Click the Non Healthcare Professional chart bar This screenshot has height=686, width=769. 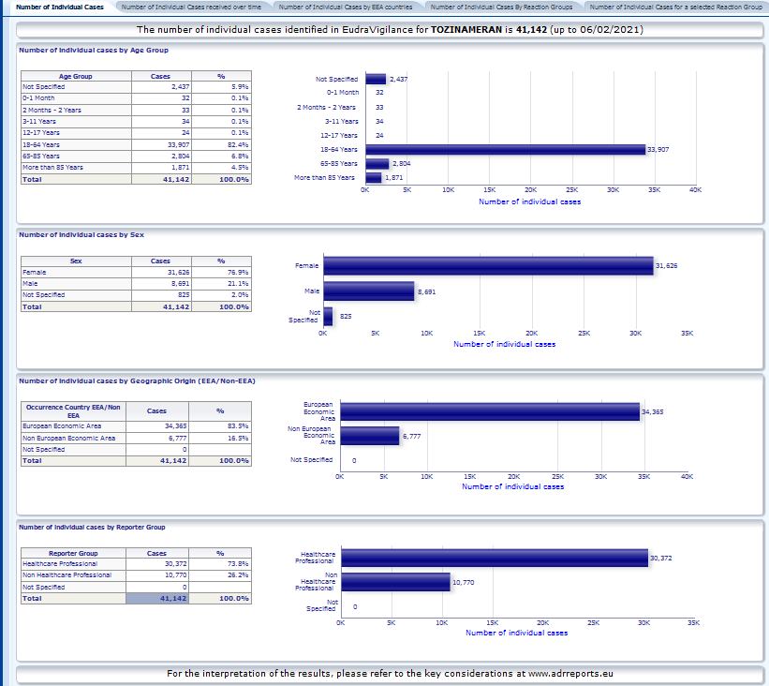394,582
